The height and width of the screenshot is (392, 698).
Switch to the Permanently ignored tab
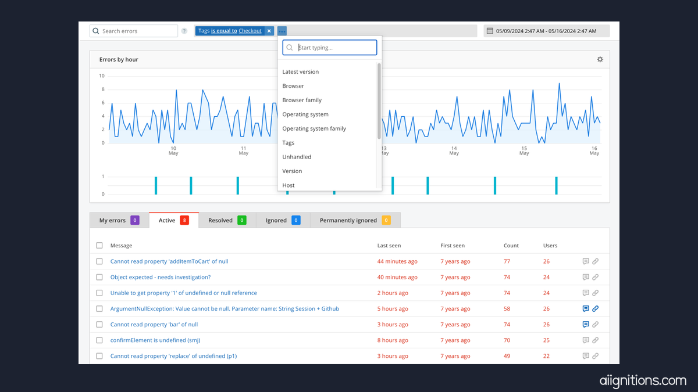(355, 220)
